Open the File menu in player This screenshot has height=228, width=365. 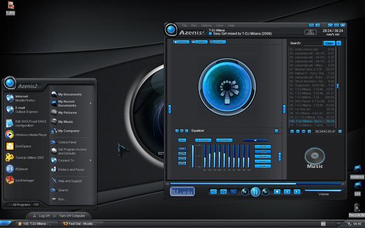(x=184, y=26)
